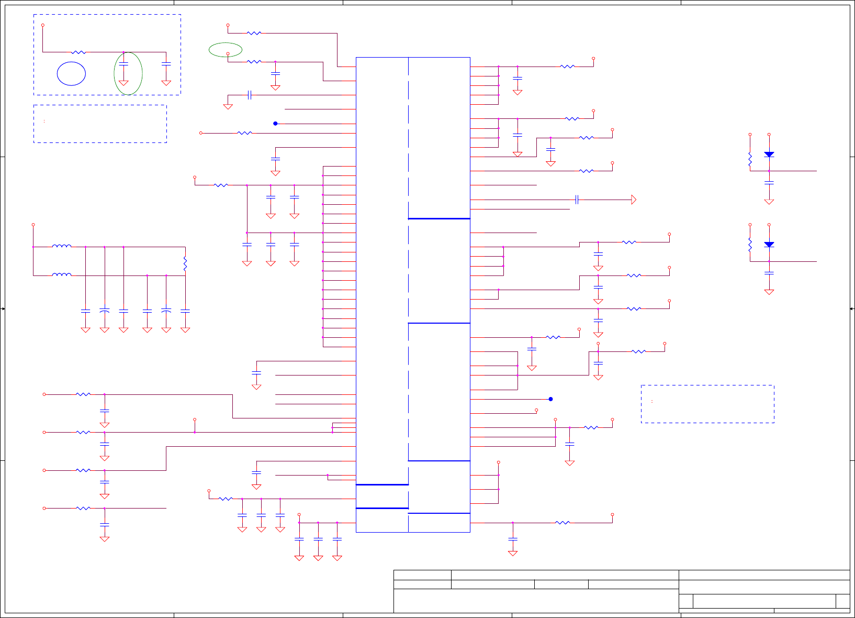Select the vertical resistor beside the inductor filter
This screenshot has width=855, height=618.
click(x=185, y=263)
